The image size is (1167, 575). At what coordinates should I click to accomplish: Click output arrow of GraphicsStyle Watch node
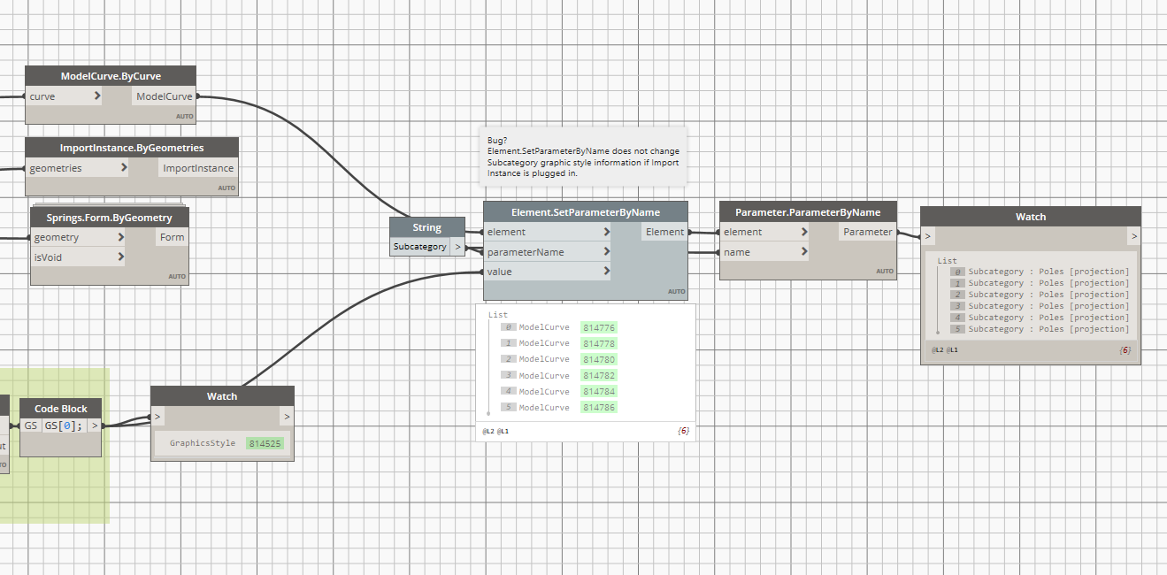click(287, 417)
